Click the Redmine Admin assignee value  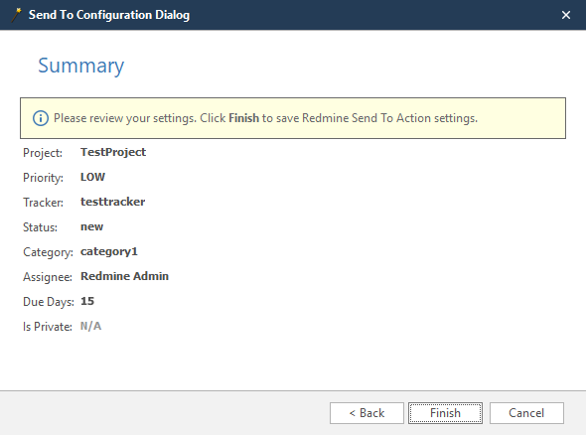coord(125,276)
